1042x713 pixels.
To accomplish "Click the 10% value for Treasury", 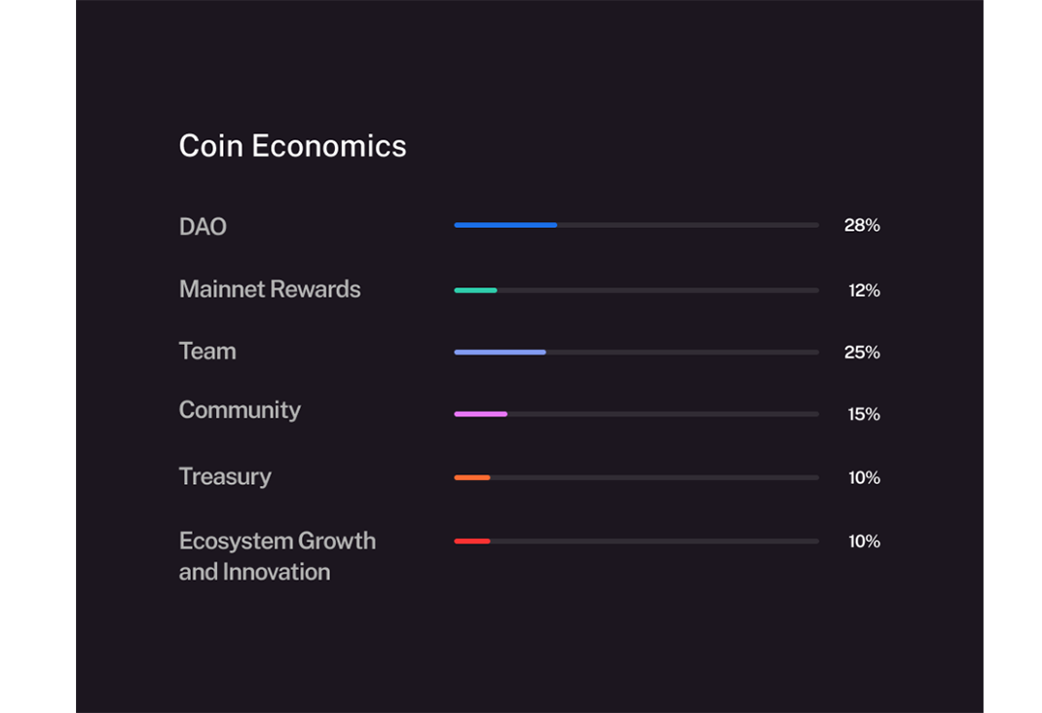I will point(864,478).
